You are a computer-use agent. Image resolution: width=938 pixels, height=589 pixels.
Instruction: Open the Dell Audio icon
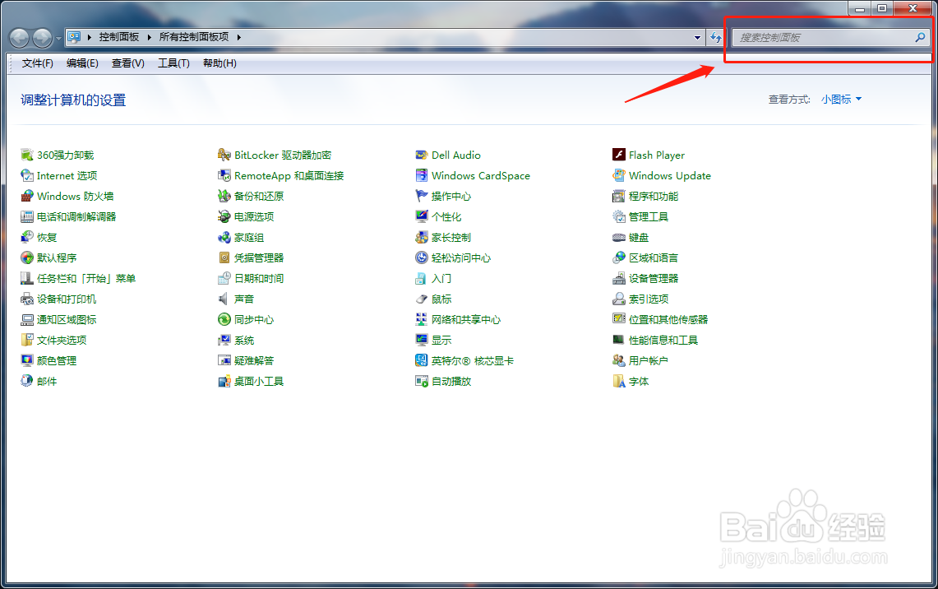pos(422,155)
